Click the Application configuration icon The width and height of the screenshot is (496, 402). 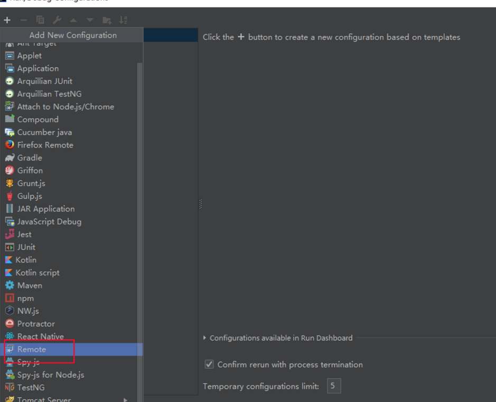10,68
